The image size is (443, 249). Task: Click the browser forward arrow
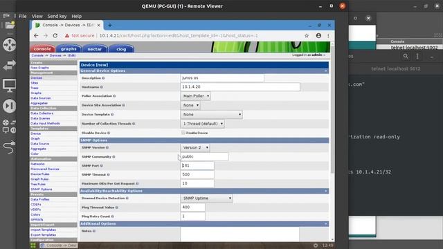tap(46, 35)
